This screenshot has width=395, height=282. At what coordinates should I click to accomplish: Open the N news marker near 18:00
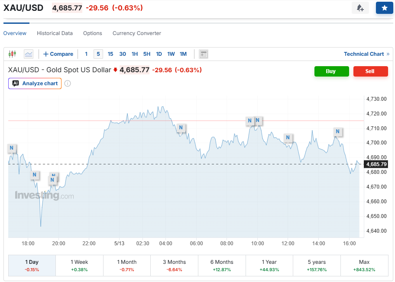tap(35, 175)
